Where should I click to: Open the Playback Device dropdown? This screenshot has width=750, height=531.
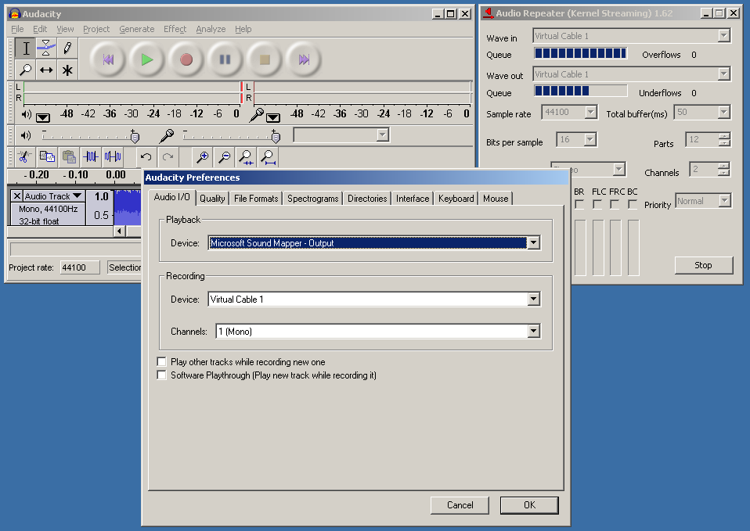[x=533, y=242]
